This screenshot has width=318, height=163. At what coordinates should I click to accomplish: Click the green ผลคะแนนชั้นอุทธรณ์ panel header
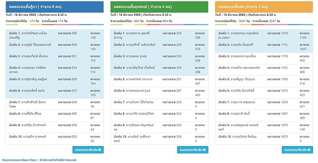159,7
